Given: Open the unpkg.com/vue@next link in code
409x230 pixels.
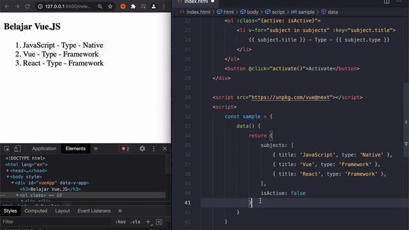Looking at the screenshot, I should click(x=290, y=97).
